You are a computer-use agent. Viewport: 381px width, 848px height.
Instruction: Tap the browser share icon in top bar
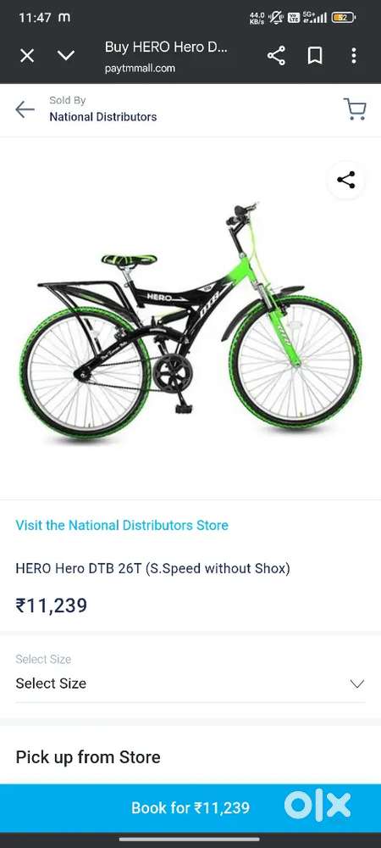[276, 56]
